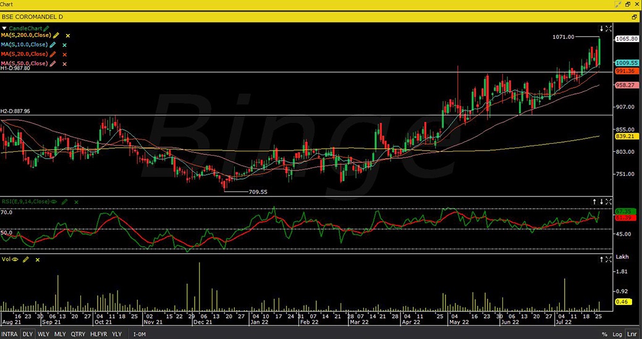Click the 61.39 RSI signal value tag
The width and height of the screenshot is (642, 339).
click(x=625, y=218)
